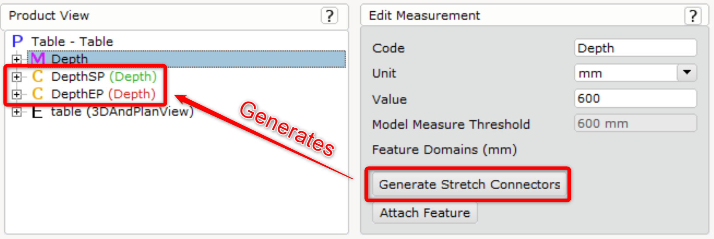Screen dimensions: 714x239
Task: Select the DepthEP (Depth) tree item
Action: (x=103, y=94)
